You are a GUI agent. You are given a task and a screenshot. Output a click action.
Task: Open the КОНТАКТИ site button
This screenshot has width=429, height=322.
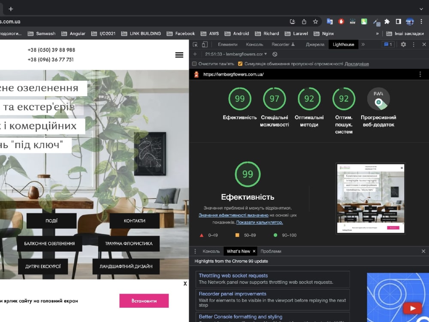click(x=134, y=221)
